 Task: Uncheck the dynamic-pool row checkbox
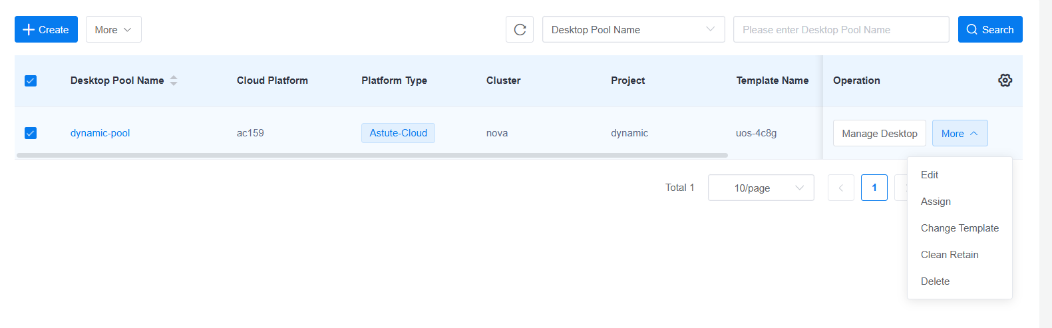(x=31, y=133)
